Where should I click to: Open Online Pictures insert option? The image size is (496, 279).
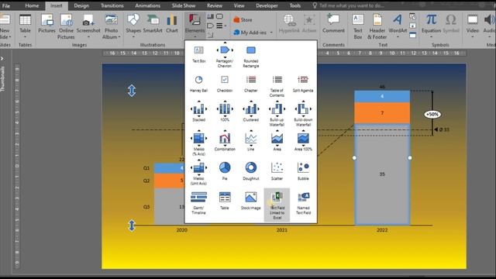coord(66,26)
